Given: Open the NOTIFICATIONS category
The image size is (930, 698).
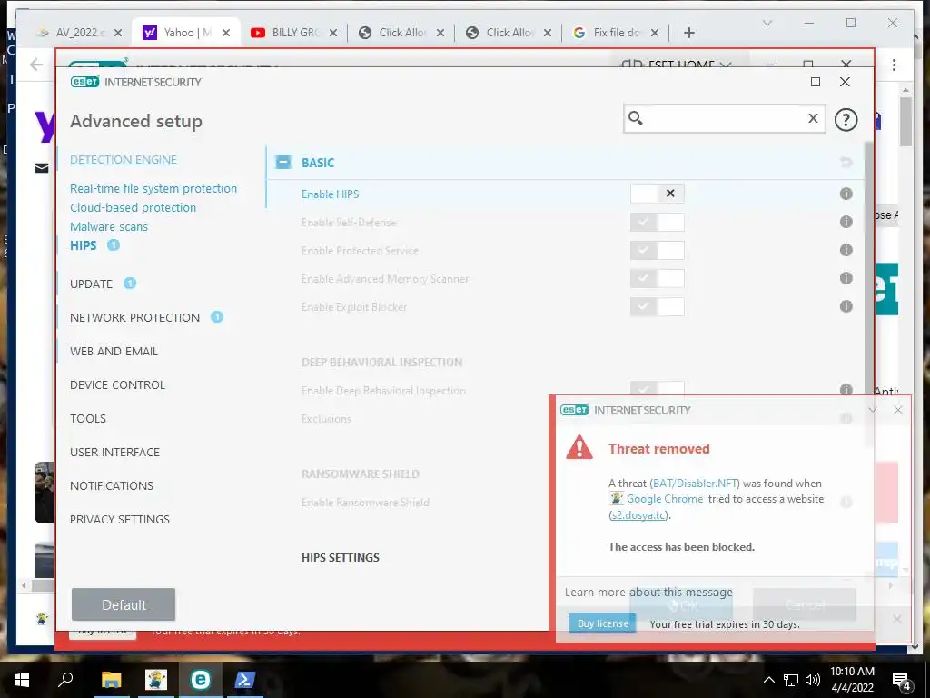Looking at the screenshot, I should [x=112, y=485].
